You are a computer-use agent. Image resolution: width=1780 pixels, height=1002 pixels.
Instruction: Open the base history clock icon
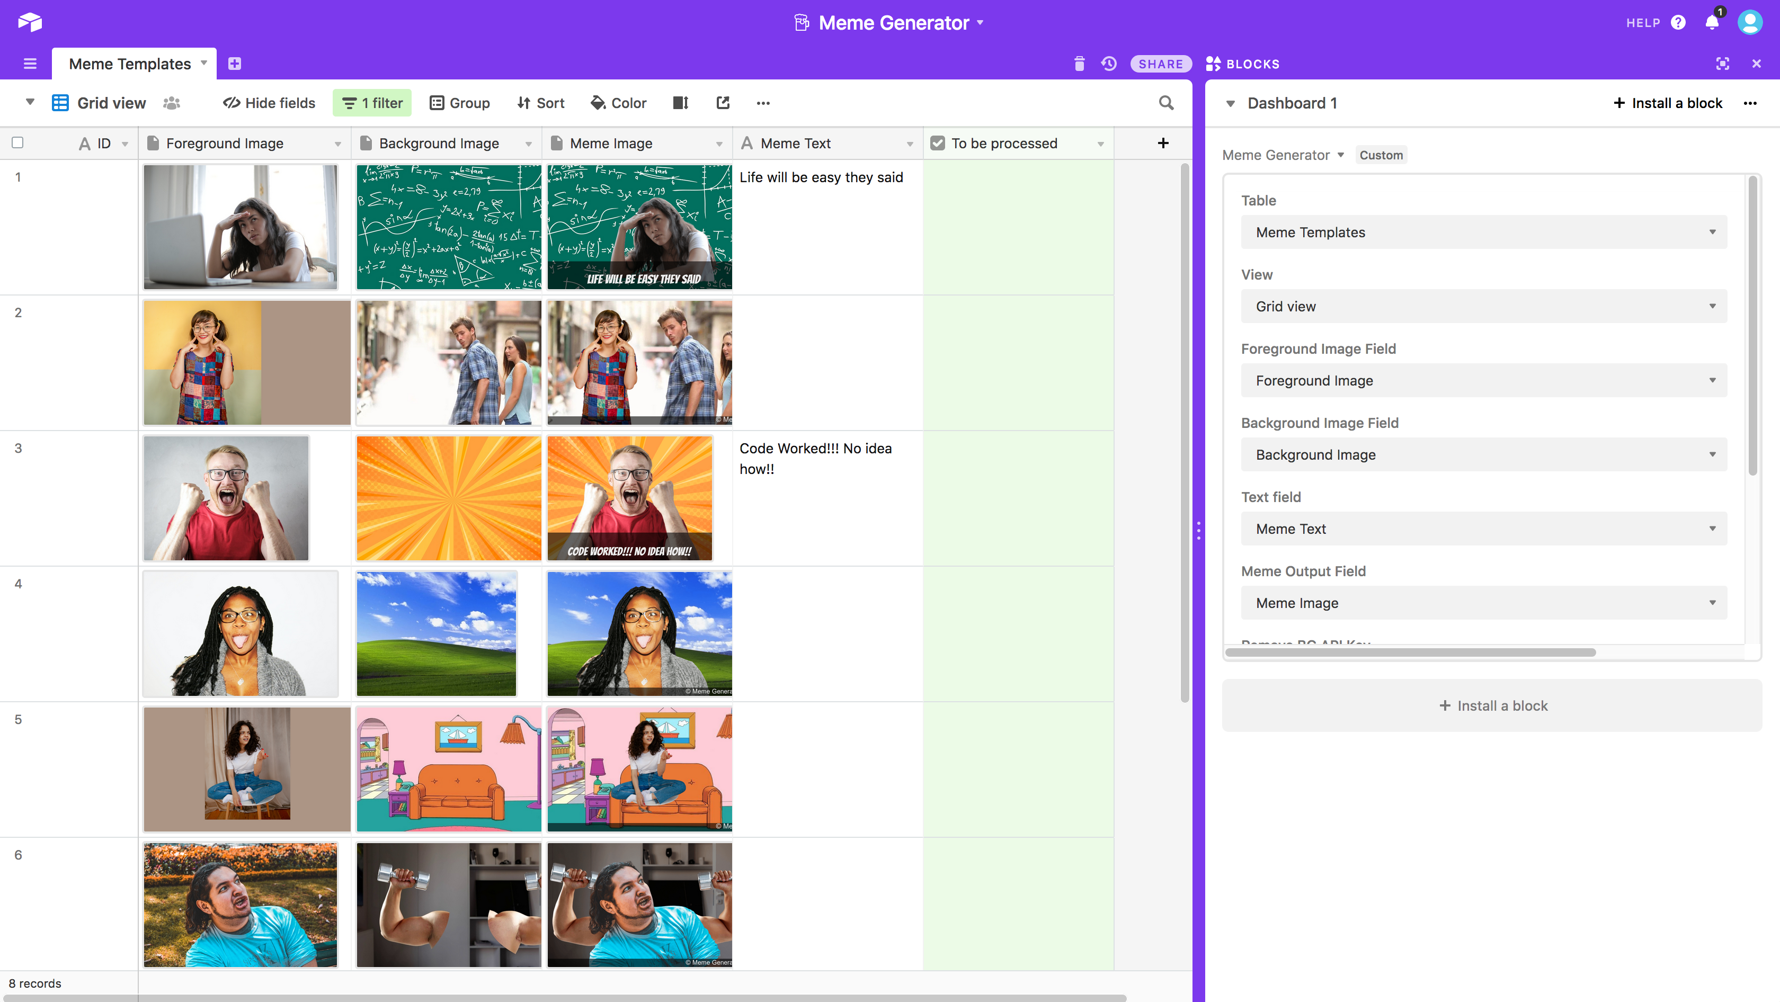pos(1108,64)
